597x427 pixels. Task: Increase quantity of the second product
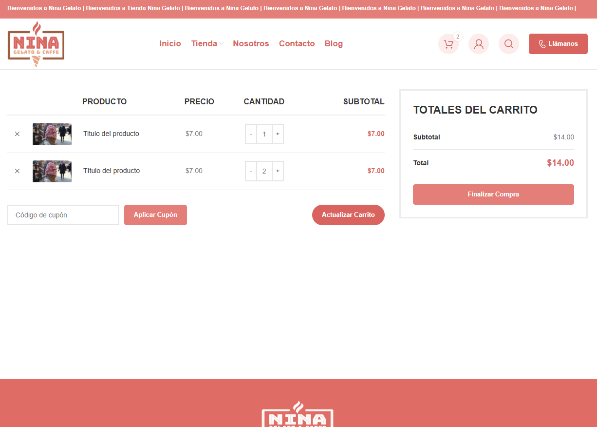coord(278,171)
